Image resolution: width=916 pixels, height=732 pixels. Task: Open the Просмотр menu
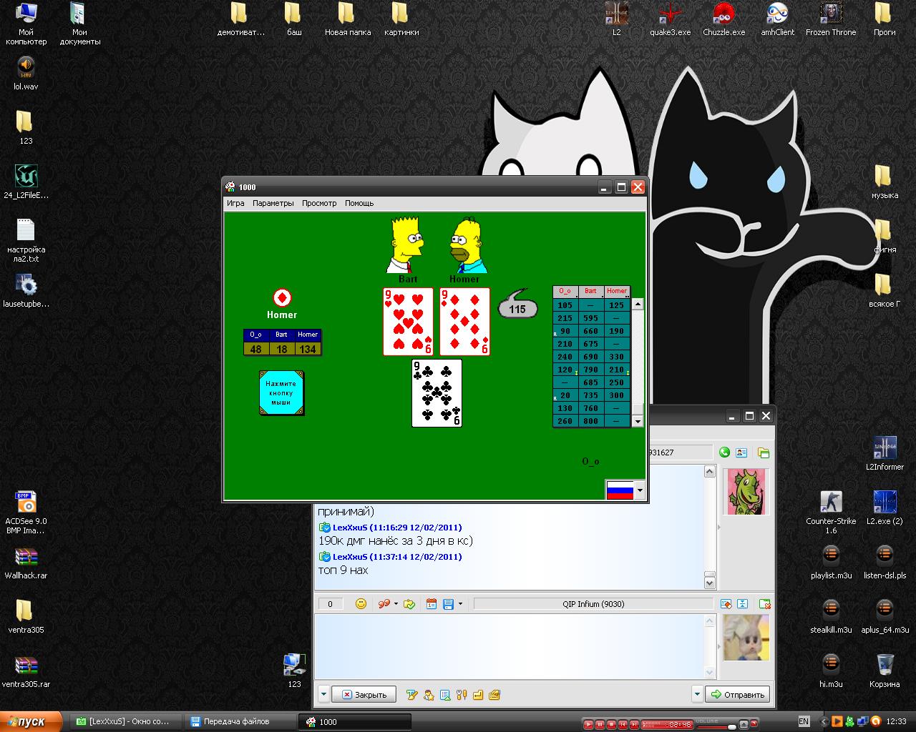point(319,204)
